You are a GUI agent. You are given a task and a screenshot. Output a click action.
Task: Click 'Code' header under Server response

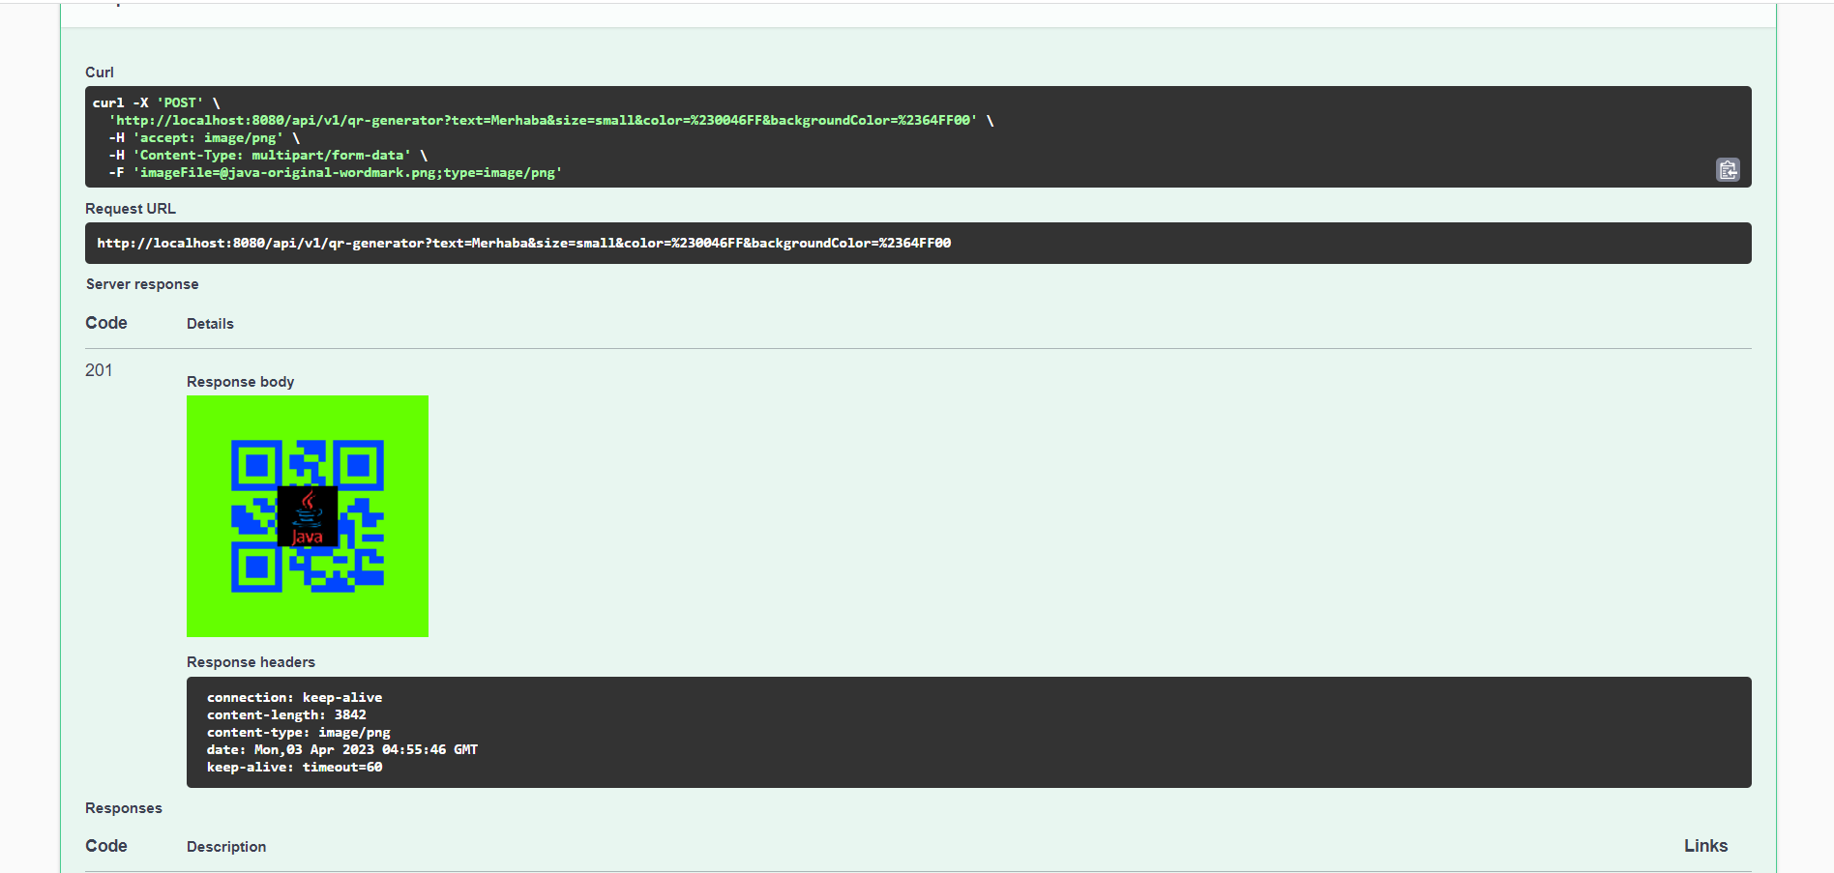point(106,323)
